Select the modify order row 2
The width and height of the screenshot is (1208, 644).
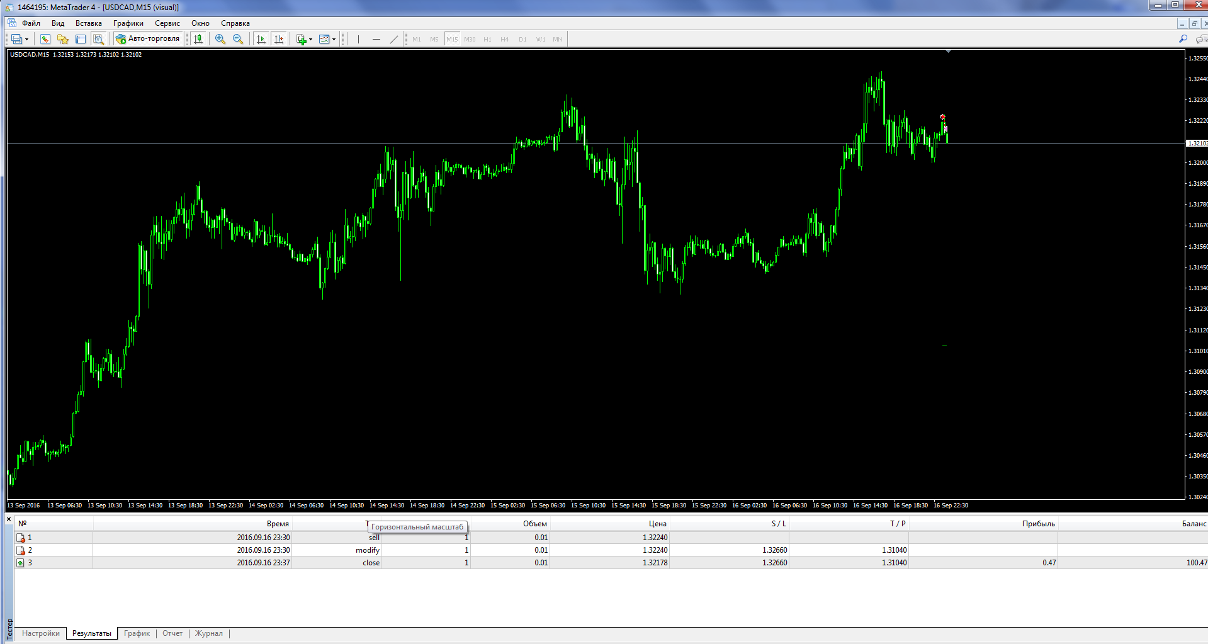(x=611, y=550)
